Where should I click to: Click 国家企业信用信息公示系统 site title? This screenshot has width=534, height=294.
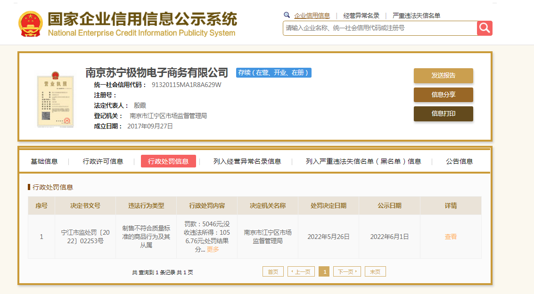pos(142,19)
